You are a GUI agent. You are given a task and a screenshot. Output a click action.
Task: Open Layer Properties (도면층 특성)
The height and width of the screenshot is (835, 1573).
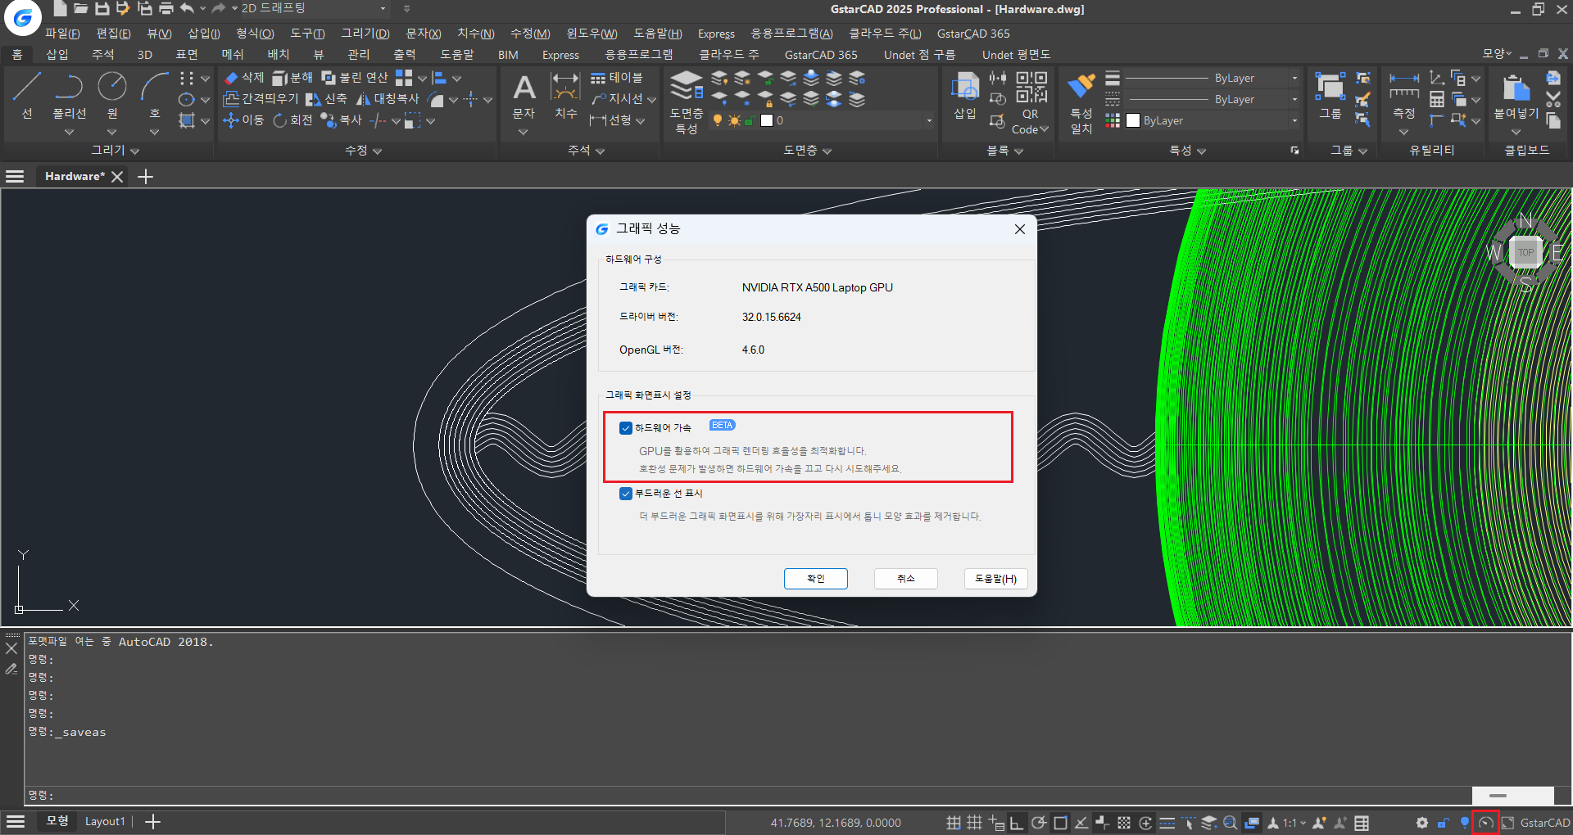(687, 102)
